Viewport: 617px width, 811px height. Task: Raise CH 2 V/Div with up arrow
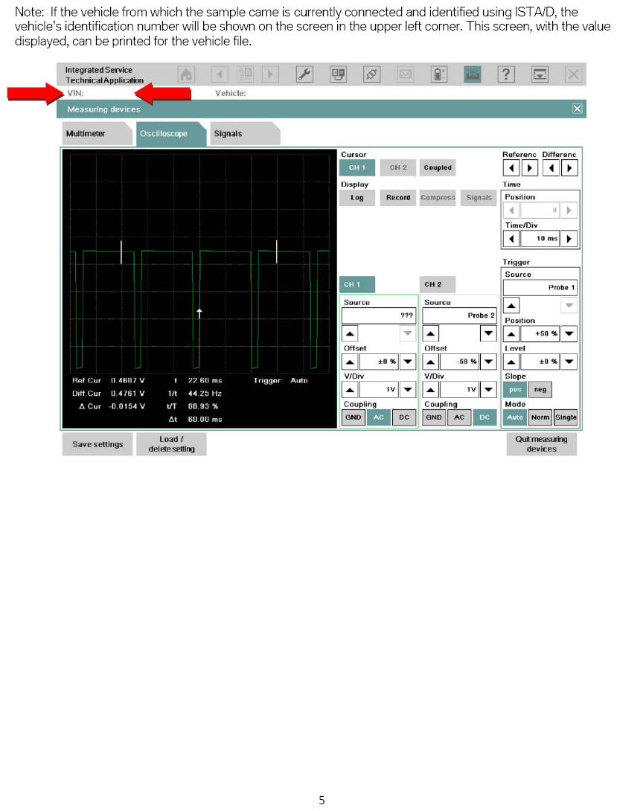pos(431,389)
